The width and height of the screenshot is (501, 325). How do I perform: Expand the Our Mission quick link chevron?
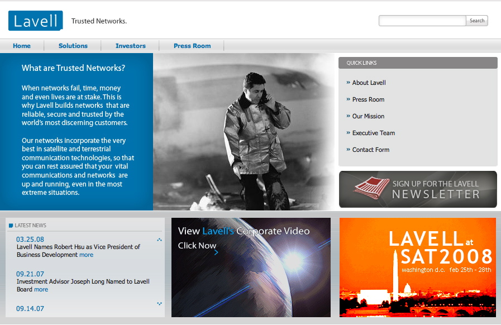point(349,116)
